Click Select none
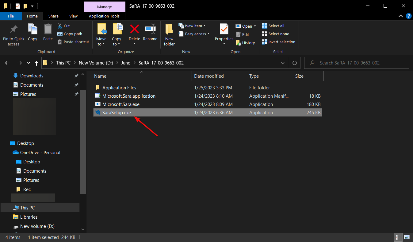Image resolution: width=413 pixels, height=242 pixels. click(x=275, y=34)
